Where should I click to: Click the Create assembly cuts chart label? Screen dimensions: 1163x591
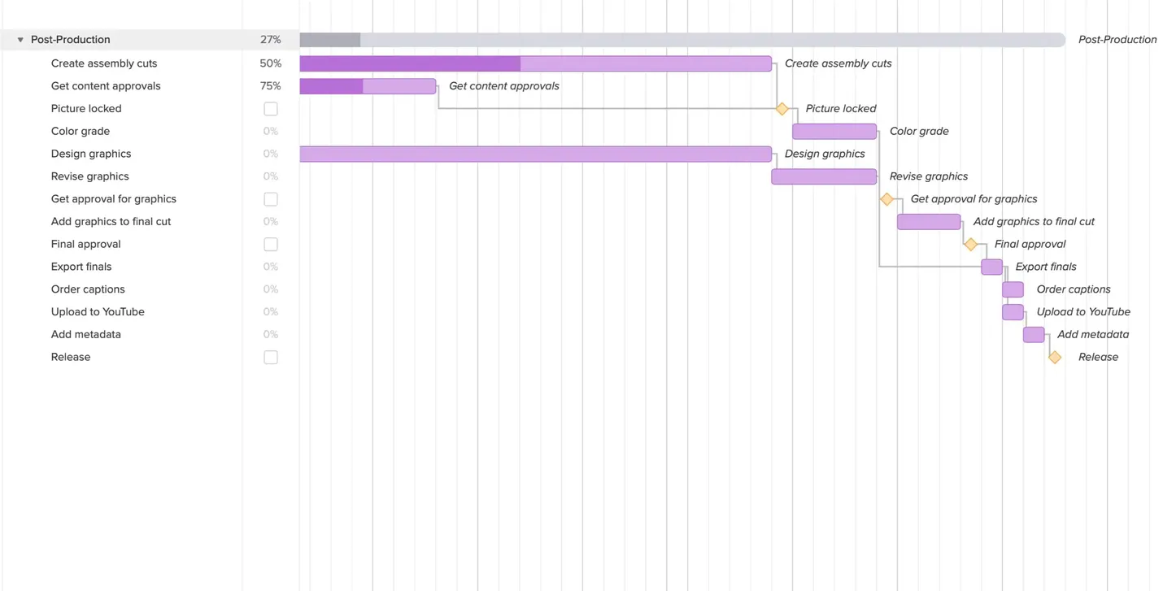[838, 63]
